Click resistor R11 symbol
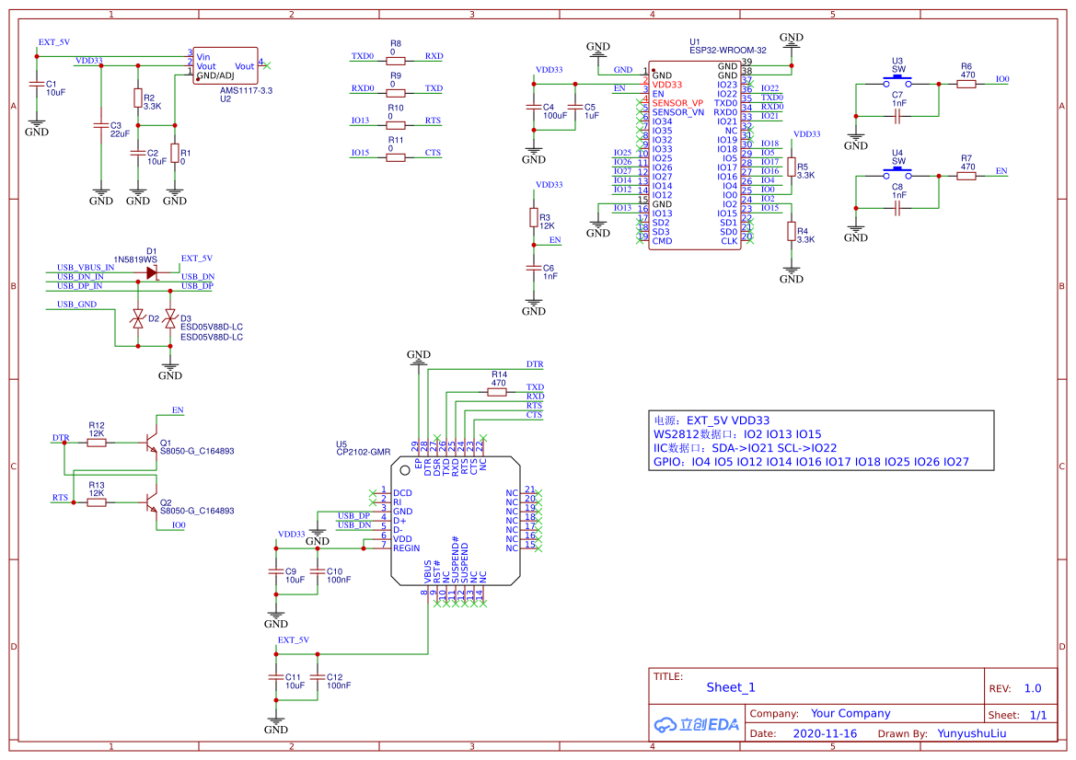 [x=396, y=157]
